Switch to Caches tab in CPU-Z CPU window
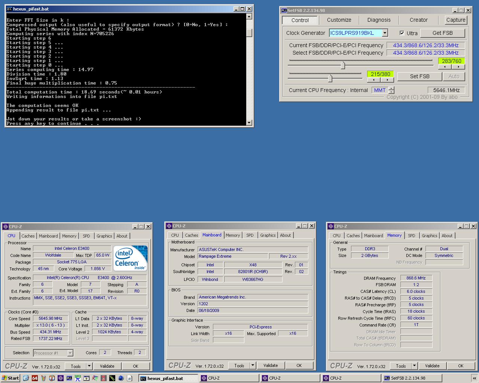Screen dimensions: 479x383 [28, 236]
